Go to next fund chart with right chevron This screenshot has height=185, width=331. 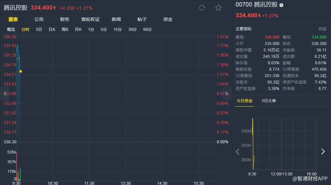[x=323, y=152]
